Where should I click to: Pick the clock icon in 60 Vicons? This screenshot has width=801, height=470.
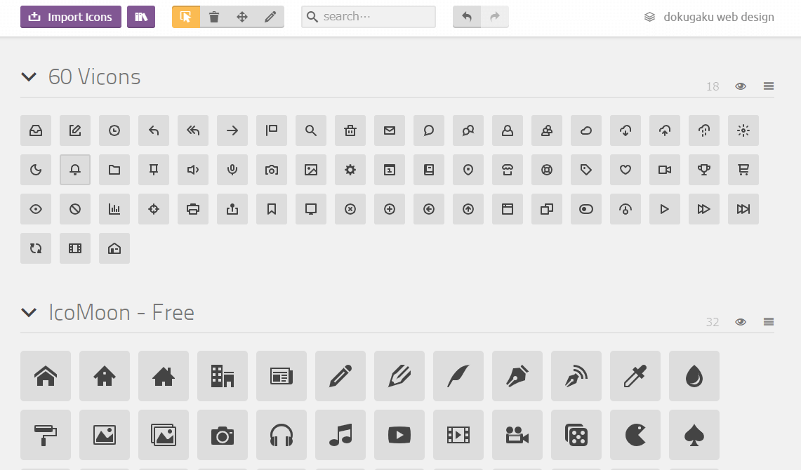pyautogui.click(x=114, y=130)
